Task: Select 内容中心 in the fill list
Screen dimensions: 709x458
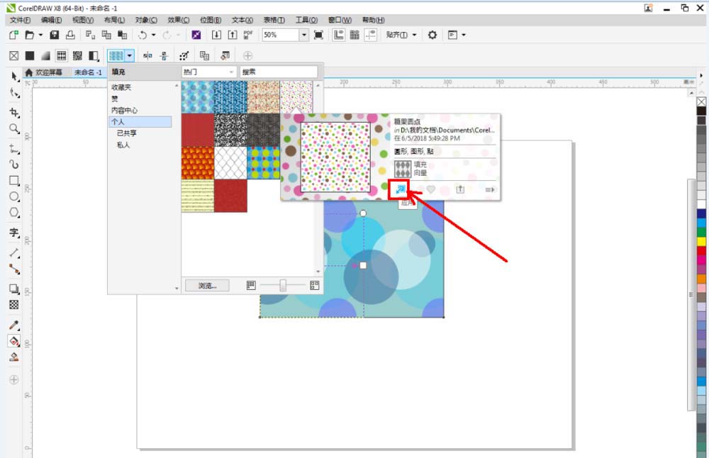Action: [124, 111]
